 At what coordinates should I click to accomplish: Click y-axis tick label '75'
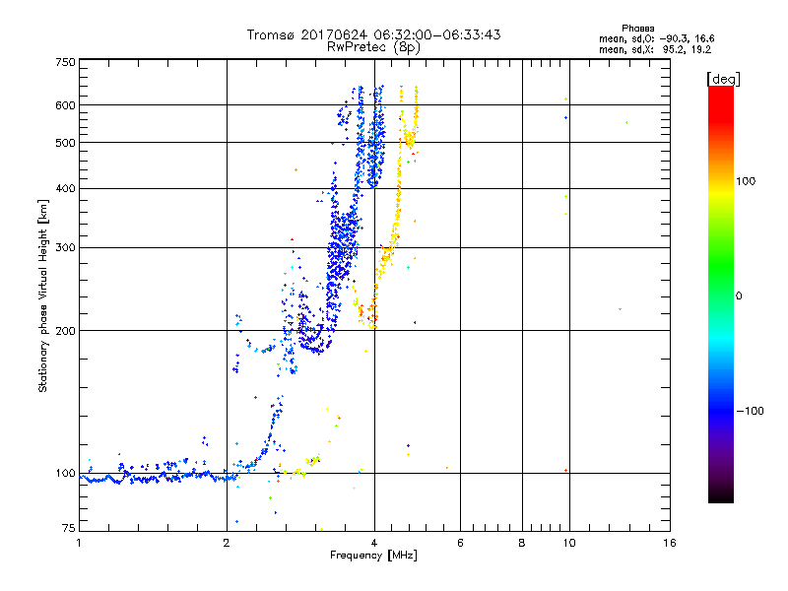[x=69, y=528]
